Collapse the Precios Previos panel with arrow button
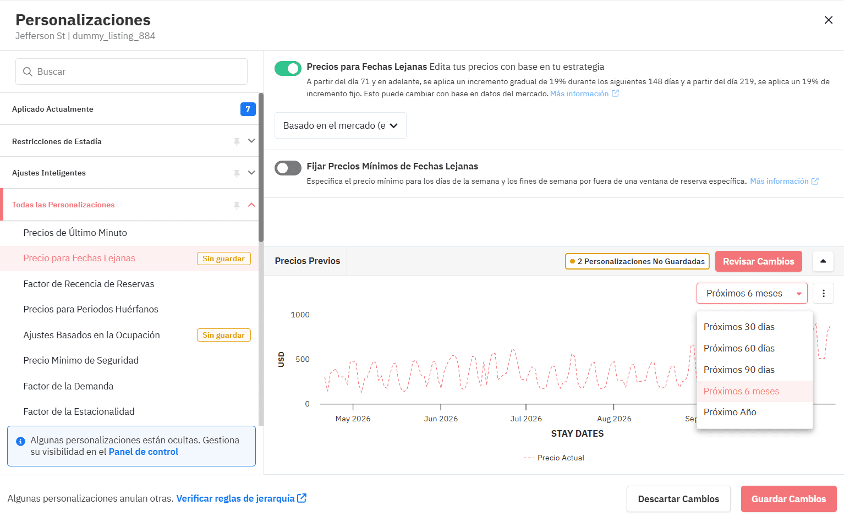 tap(823, 261)
